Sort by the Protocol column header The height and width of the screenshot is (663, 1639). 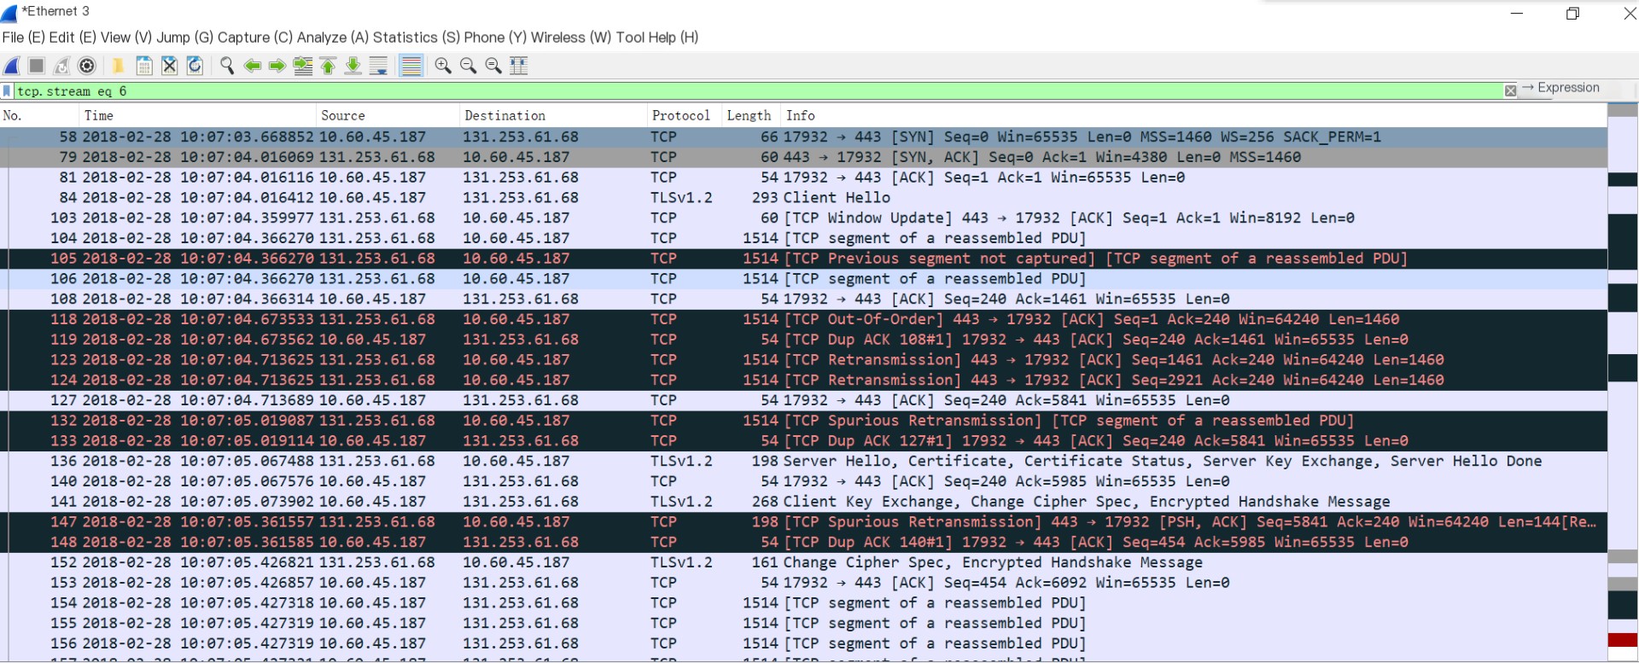685,115
